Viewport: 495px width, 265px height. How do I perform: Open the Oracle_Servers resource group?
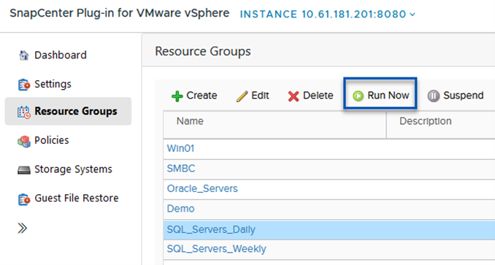click(202, 188)
